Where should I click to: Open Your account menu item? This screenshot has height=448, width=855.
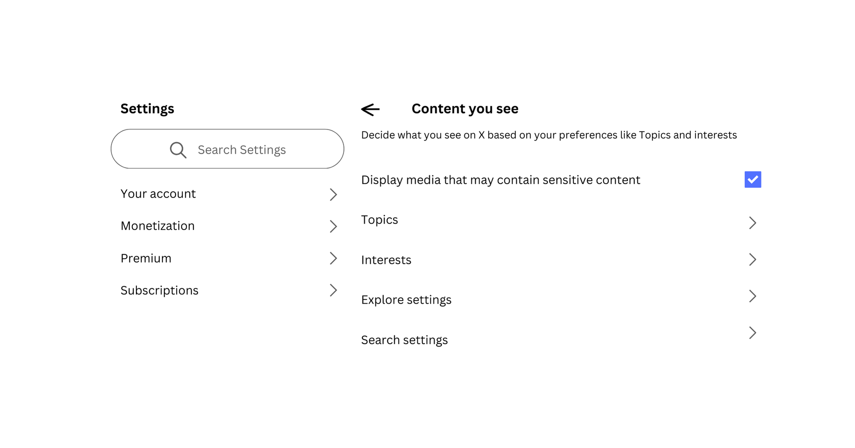pyautogui.click(x=158, y=194)
